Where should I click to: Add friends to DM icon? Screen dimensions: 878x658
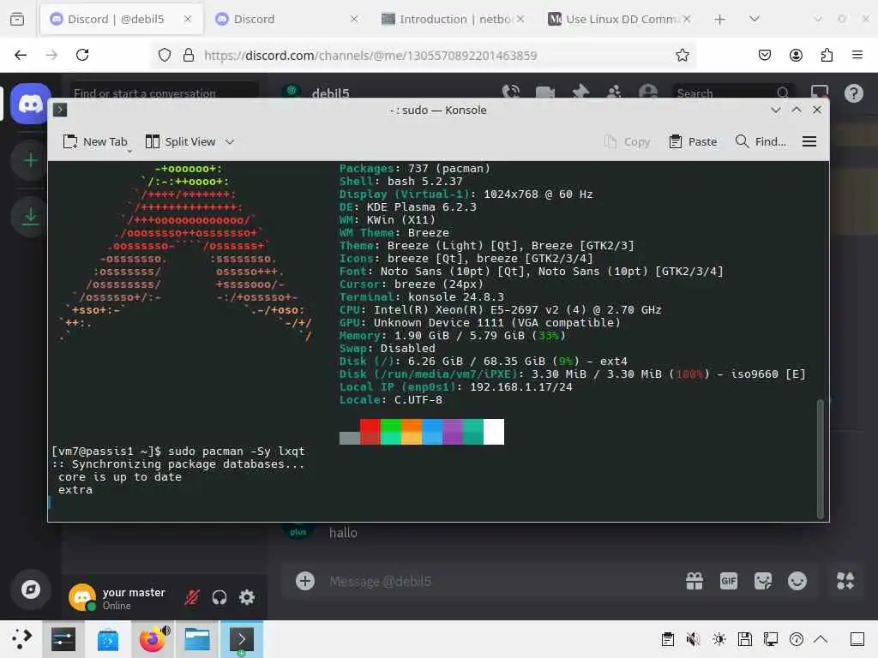(614, 93)
